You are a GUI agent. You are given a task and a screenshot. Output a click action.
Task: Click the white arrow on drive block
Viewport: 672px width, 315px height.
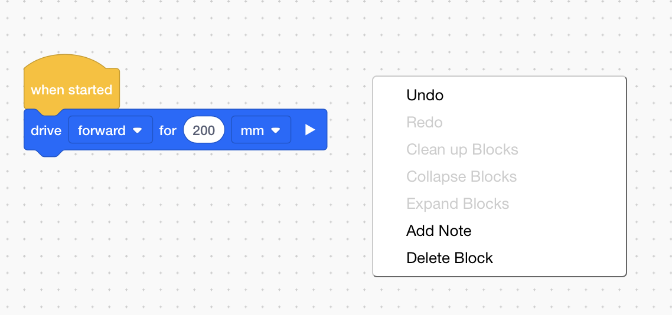(x=310, y=130)
